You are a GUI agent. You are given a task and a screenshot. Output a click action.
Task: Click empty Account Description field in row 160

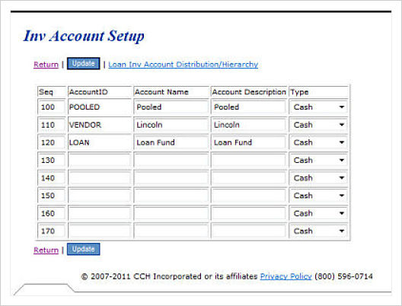coord(248,213)
